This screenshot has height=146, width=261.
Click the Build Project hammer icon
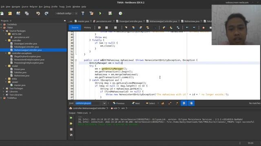83,13
